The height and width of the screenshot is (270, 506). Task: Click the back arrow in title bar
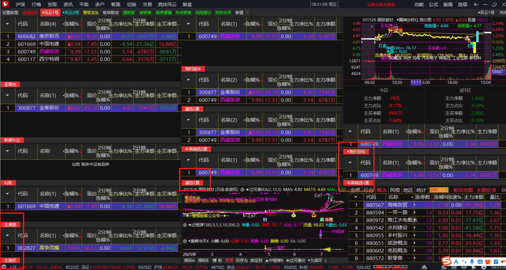(476, 5)
